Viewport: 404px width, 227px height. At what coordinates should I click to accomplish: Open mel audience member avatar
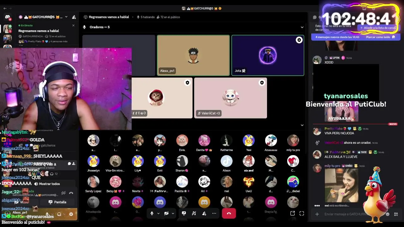pyautogui.click(x=227, y=182)
